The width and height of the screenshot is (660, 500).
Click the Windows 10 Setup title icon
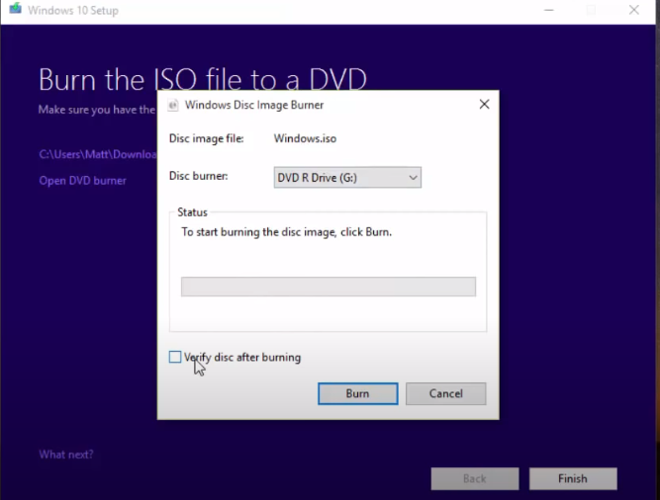[16, 9]
